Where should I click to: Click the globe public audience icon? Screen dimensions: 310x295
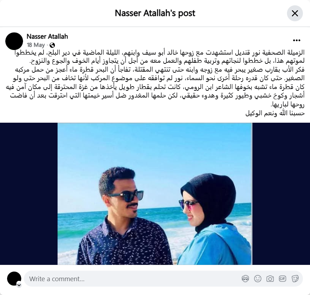(x=52, y=45)
